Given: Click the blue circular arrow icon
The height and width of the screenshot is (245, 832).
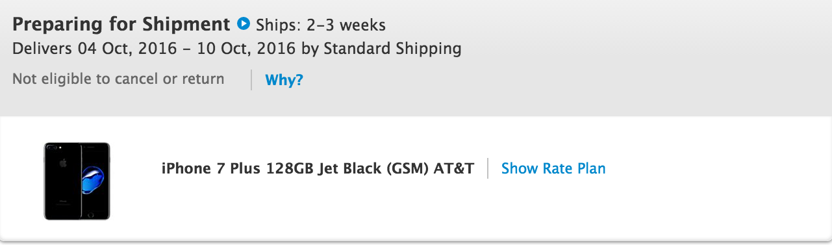Looking at the screenshot, I should click(x=244, y=25).
